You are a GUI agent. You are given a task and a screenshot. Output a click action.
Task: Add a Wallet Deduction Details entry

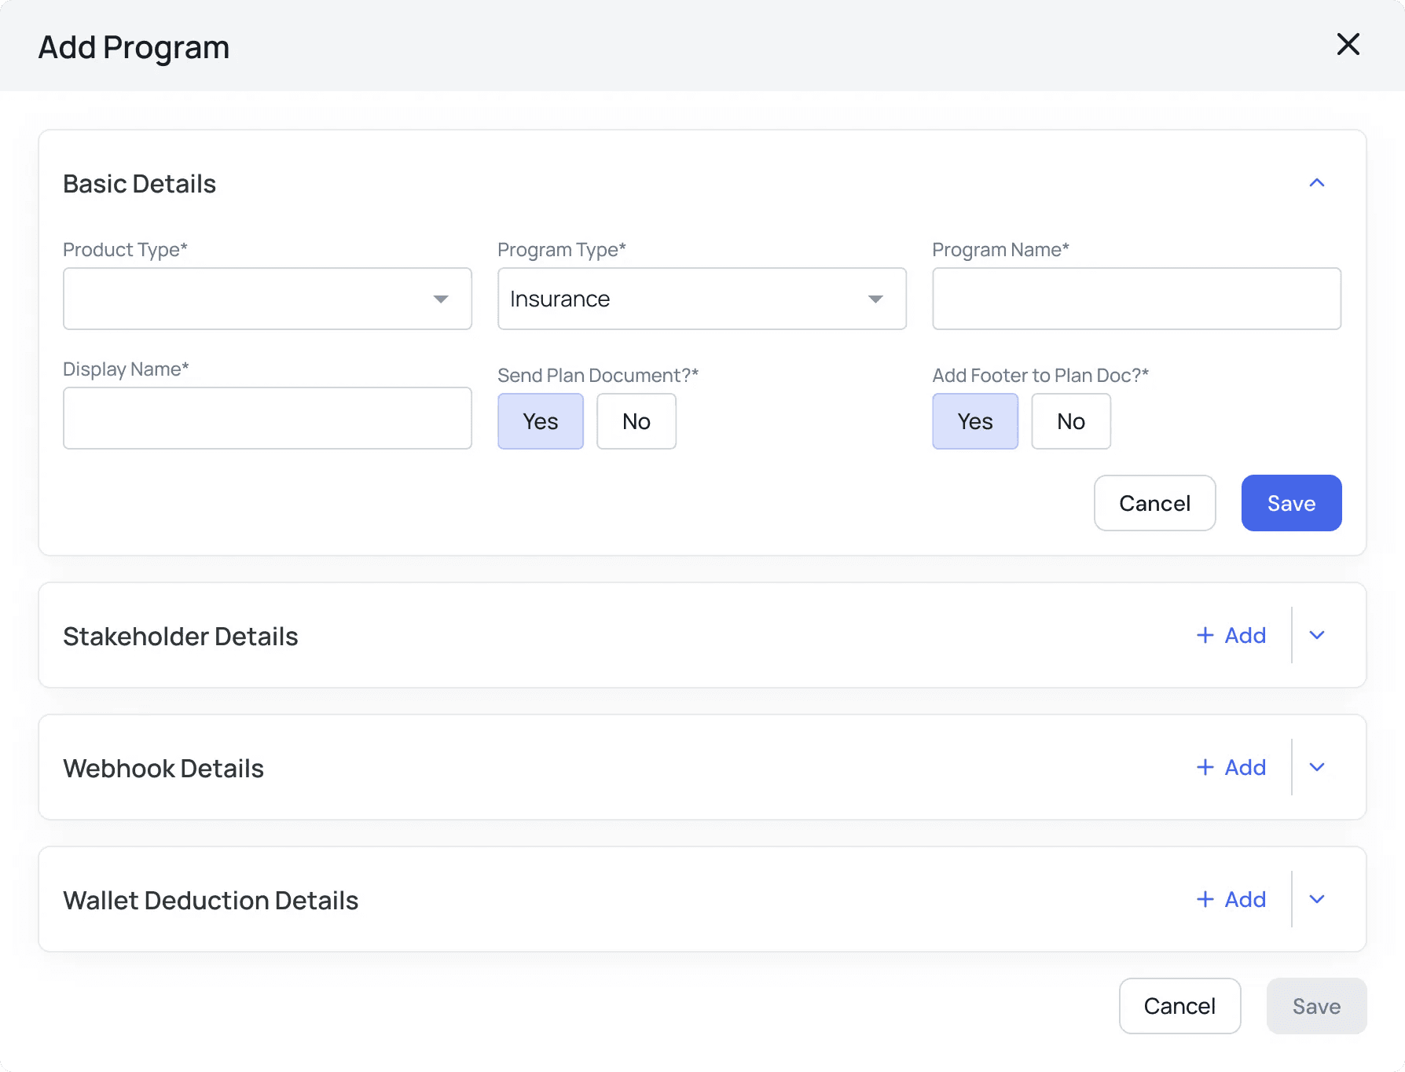point(1231,899)
